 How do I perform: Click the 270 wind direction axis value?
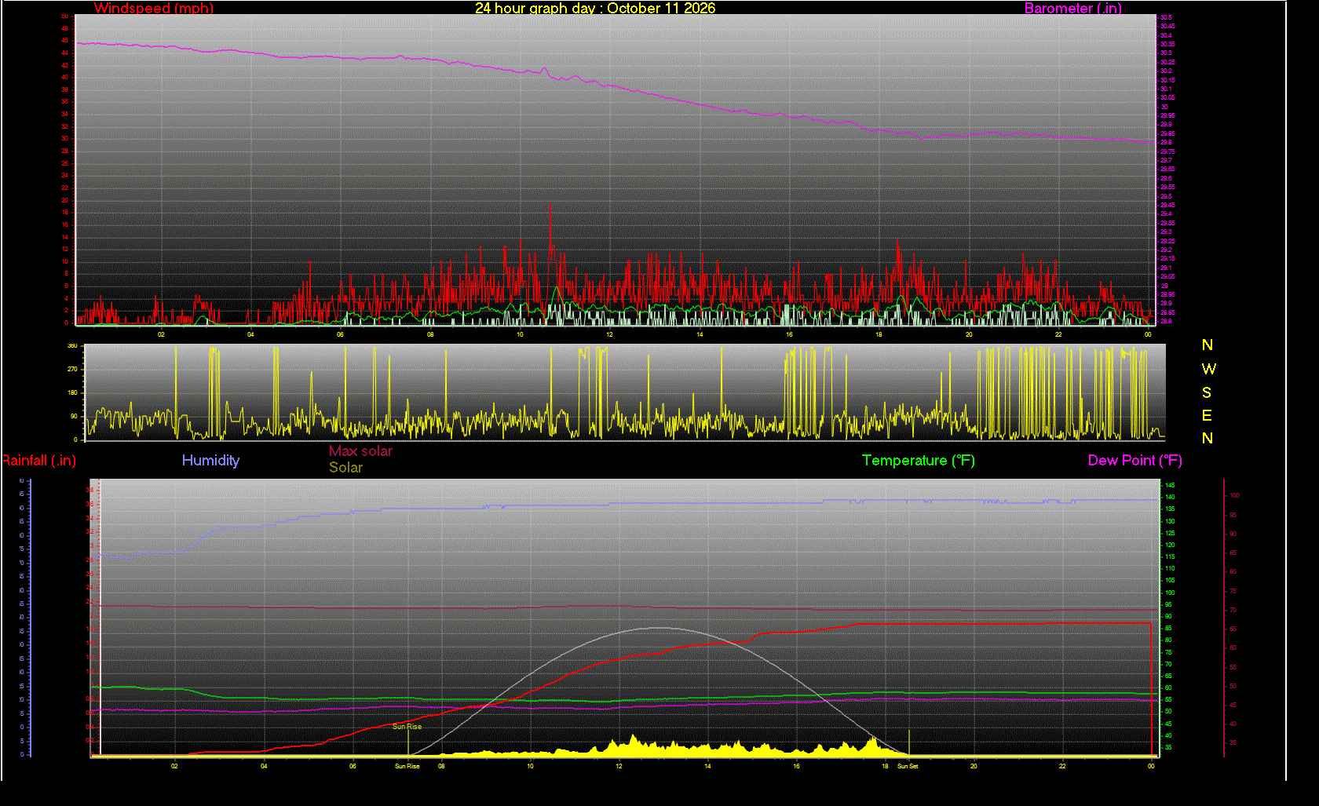click(72, 369)
